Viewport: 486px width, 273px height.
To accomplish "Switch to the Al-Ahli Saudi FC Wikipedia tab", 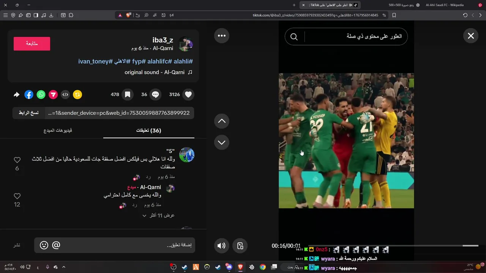I will coord(445,5).
